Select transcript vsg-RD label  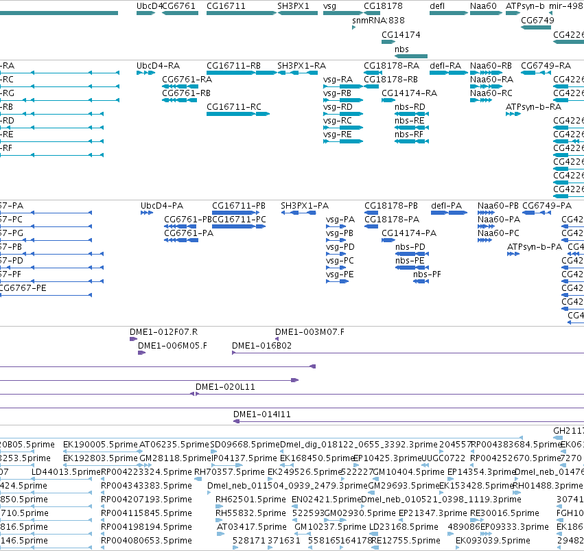pos(338,107)
